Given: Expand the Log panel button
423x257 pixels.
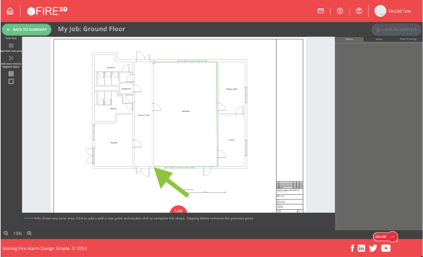Looking at the screenshot, I should (178, 210).
